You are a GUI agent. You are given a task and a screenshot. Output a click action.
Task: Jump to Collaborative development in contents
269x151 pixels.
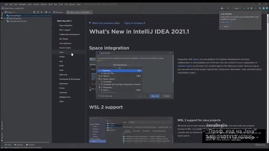69,34
